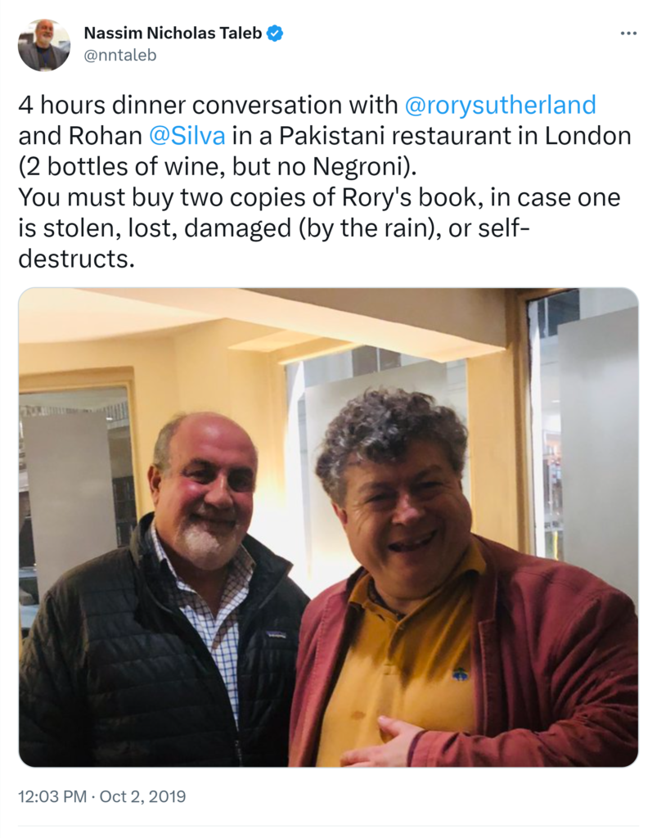Open the author's round profile avatar

point(44,46)
